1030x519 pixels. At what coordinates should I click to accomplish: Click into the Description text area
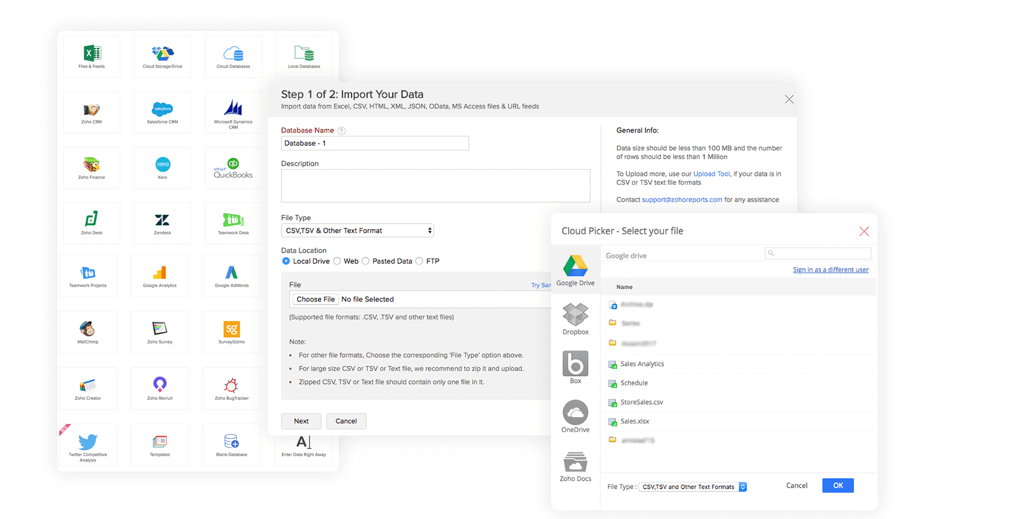click(435, 186)
